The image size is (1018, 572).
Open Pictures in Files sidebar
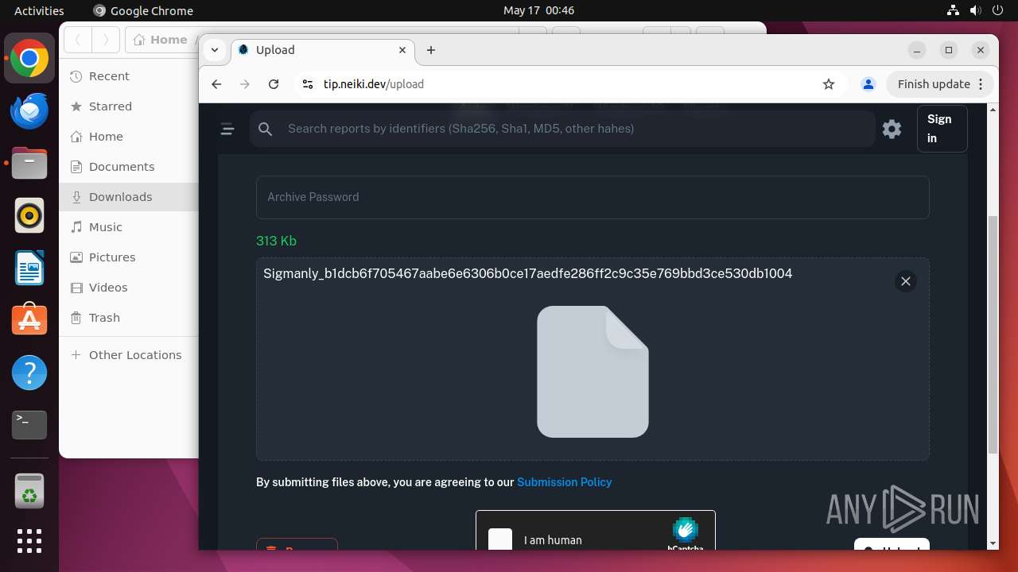pyautogui.click(x=129, y=257)
